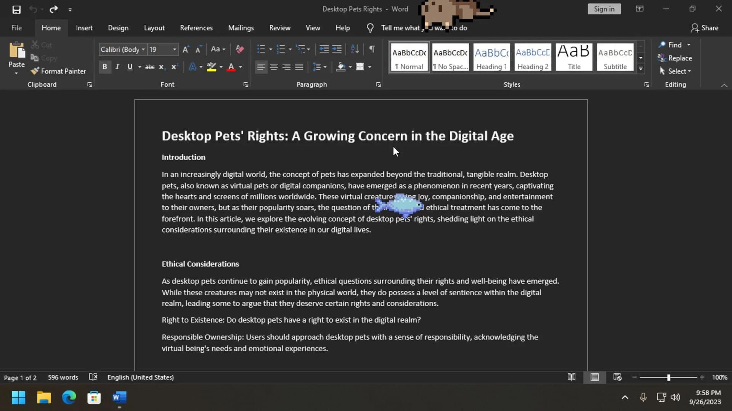Toggle bold formatting
Viewport: 732px width, 411px height.
105,67
